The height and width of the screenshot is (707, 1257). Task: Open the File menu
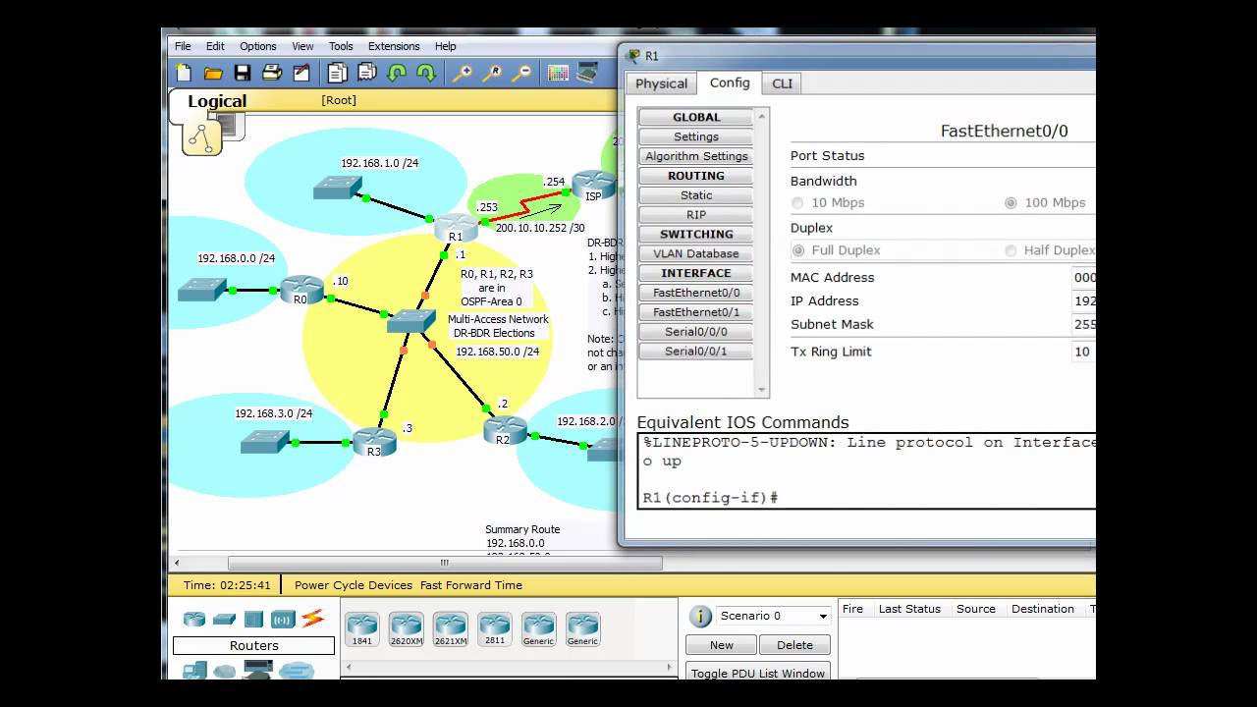click(183, 46)
